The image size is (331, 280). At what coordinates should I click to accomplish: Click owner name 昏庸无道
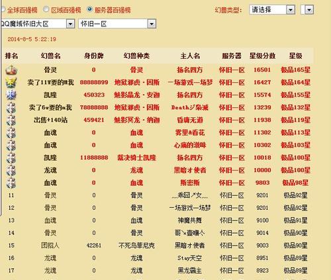click(190, 120)
